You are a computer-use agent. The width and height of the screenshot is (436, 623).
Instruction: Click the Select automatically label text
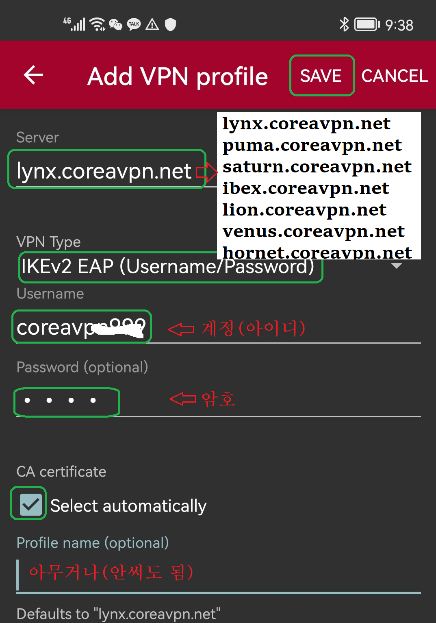pyautogui.click(x=128, y=506)
